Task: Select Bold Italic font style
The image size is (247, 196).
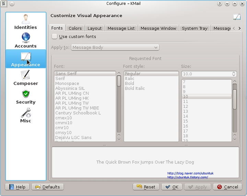Action: [151, 88]
